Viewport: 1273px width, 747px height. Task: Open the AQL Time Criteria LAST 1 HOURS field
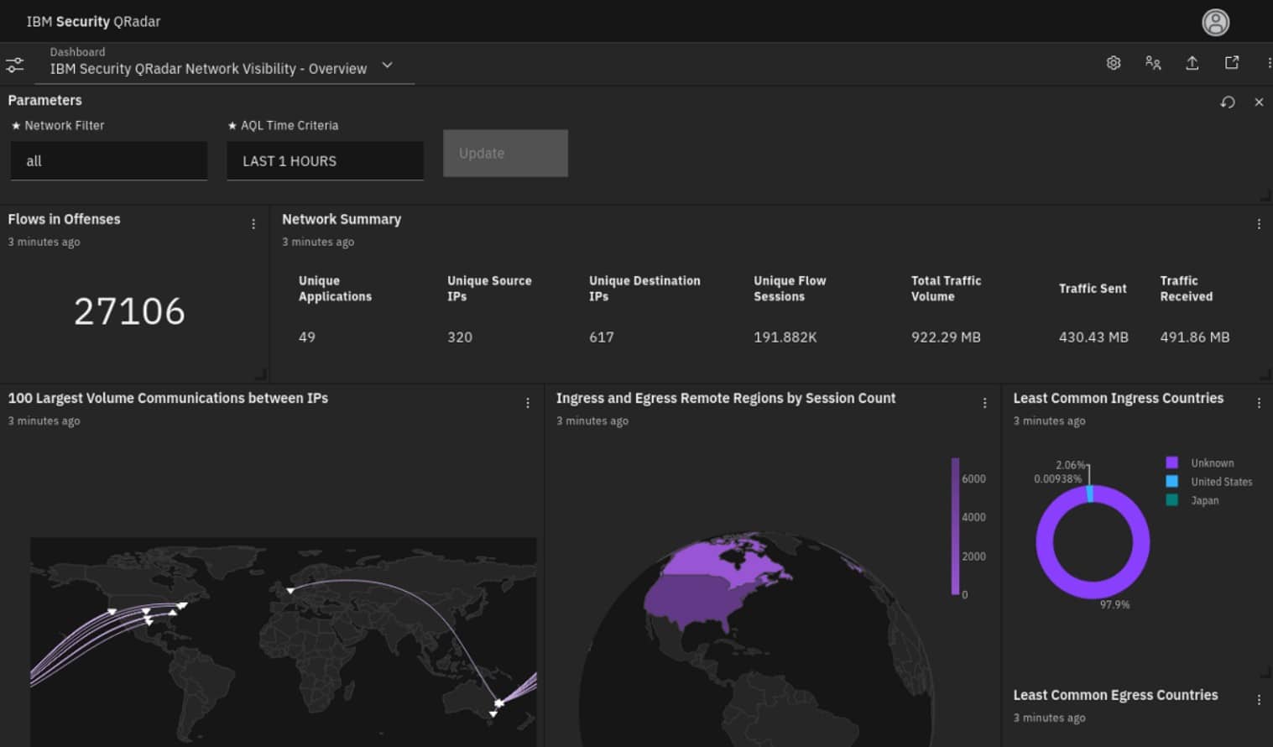(325, 160)
